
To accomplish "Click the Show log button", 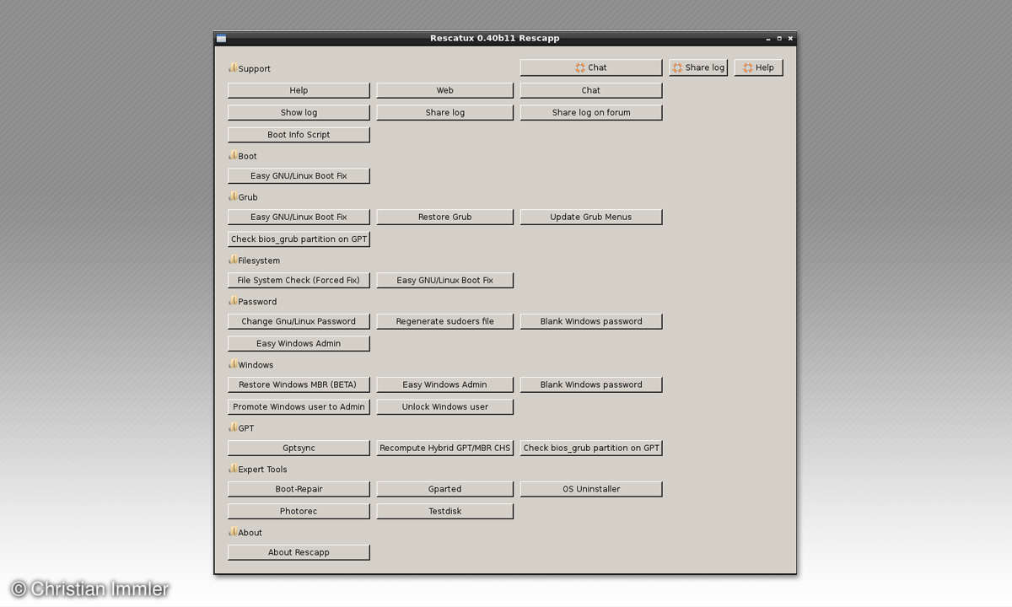I will click(299, 112).
